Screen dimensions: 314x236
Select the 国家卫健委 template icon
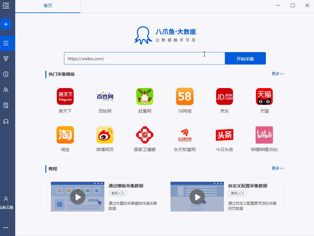(x=145, y=135)
